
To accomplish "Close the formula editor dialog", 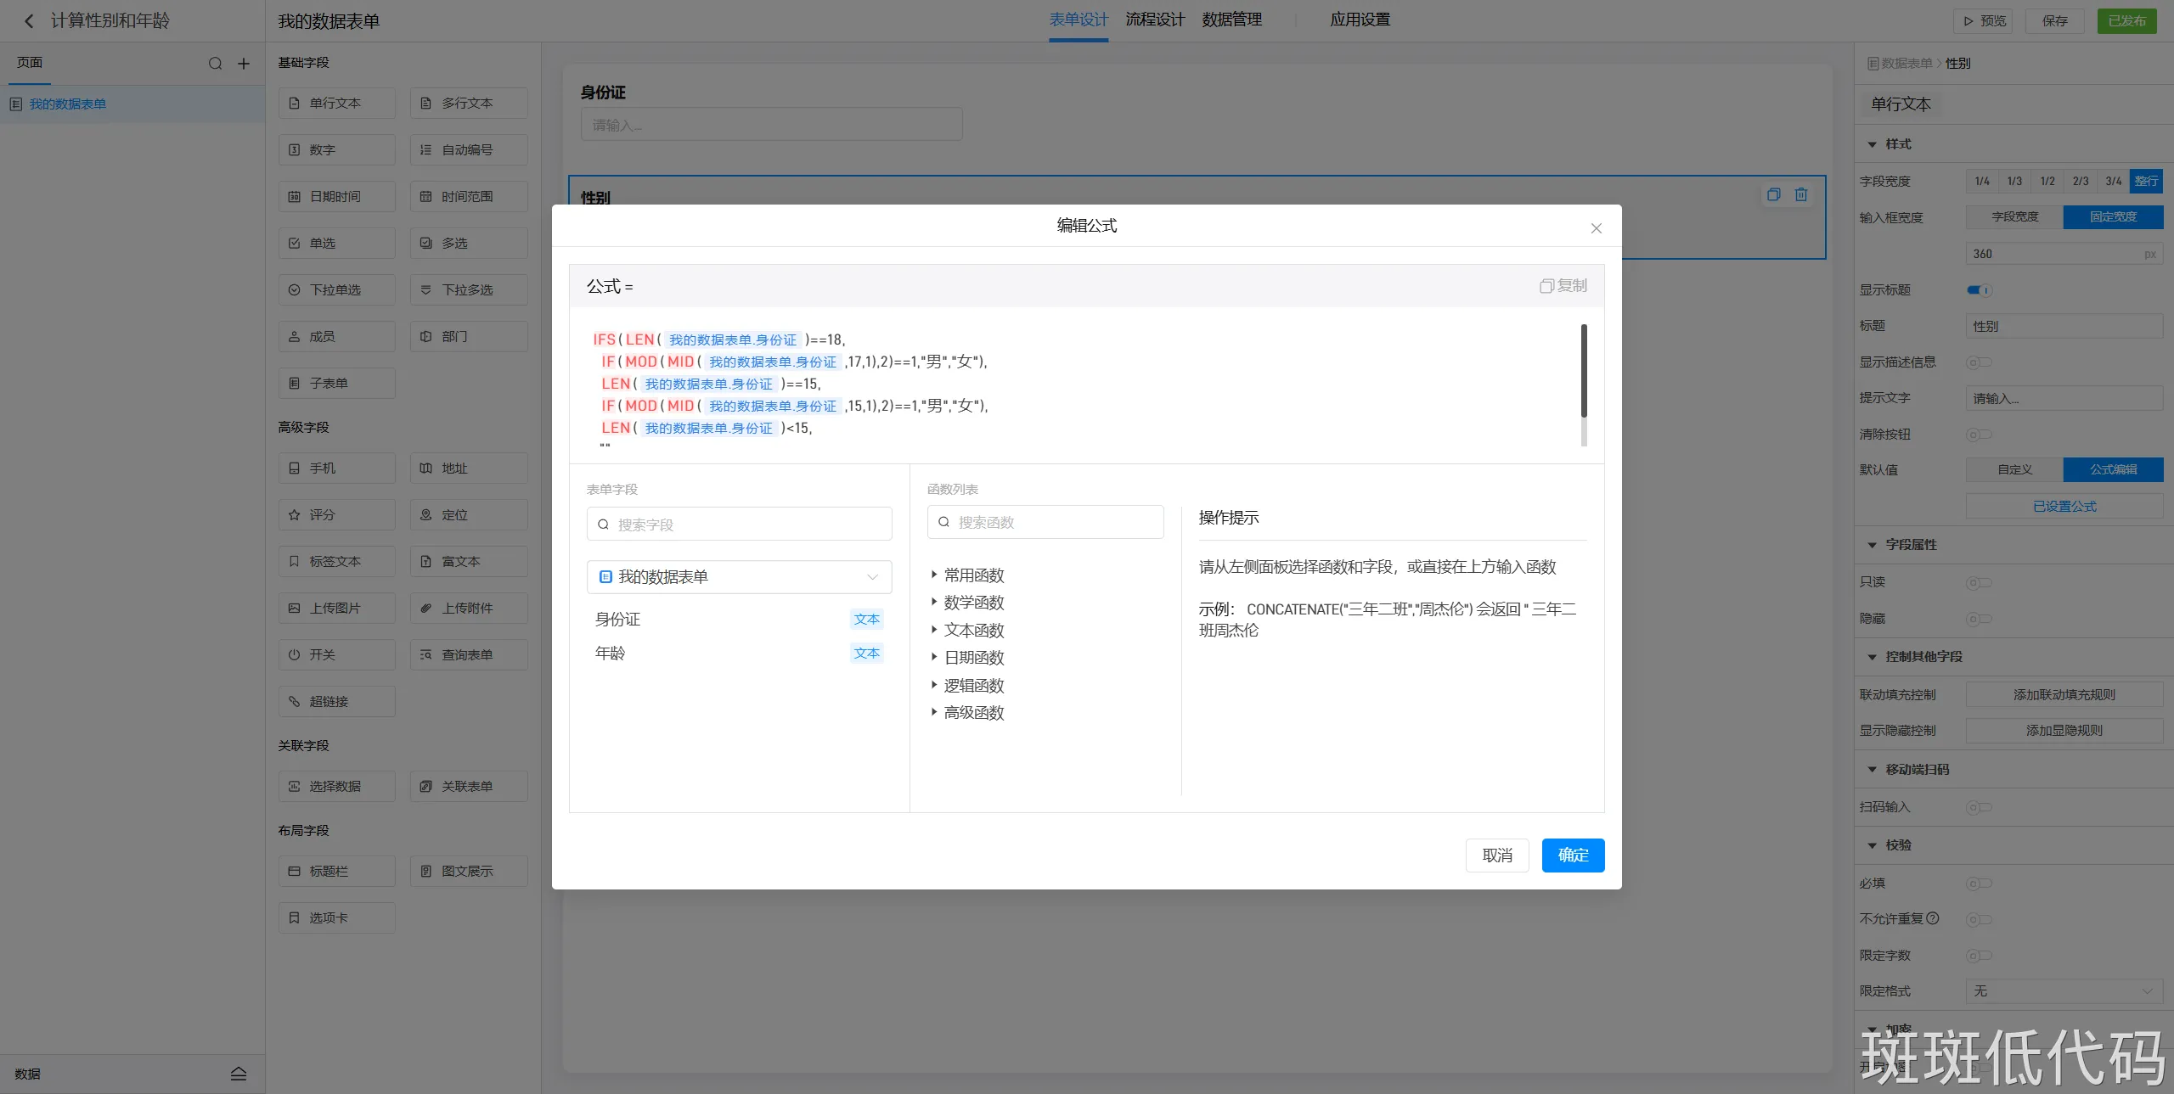I will point(1596,228).
